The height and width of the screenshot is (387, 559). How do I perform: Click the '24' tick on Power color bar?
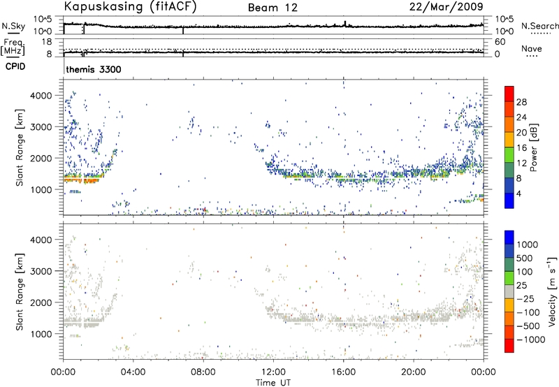coord(521,117)
